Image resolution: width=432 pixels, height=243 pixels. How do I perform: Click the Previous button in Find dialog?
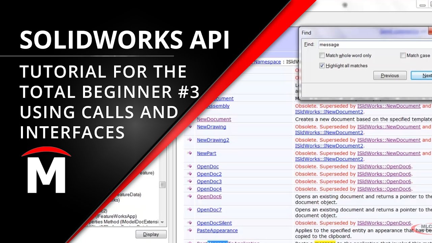tap(390, 76)
